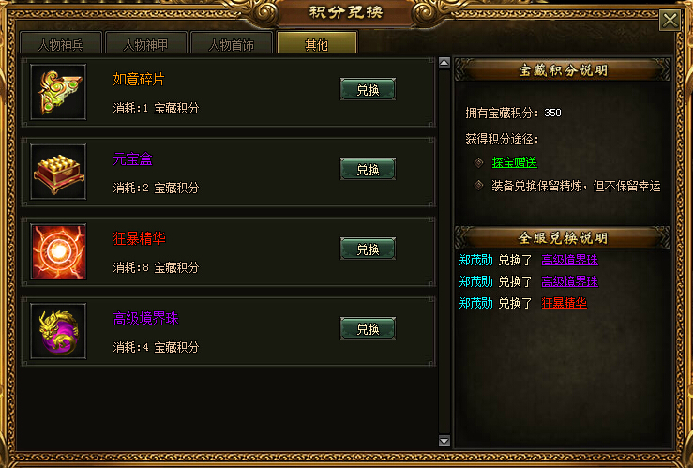Viewport: 693px width, 468px height.
Task: Click 兑换 button for 高级境界珠
Action: click(x=368, y=328)
